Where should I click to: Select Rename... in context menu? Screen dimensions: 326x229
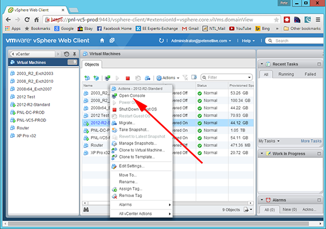click(141, 182)
